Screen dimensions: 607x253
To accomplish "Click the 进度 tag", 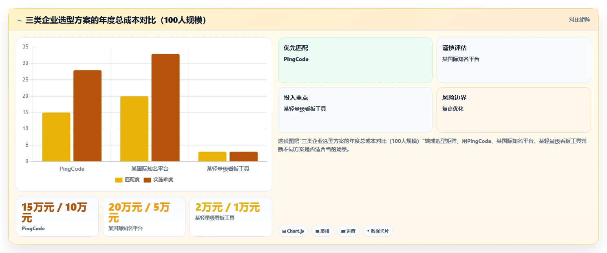I will (348, 231).
